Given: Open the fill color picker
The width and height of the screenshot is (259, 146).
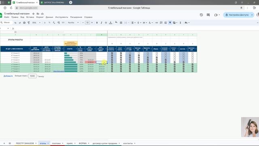Looking at the screenshot, I should click(x=116, y=22).
